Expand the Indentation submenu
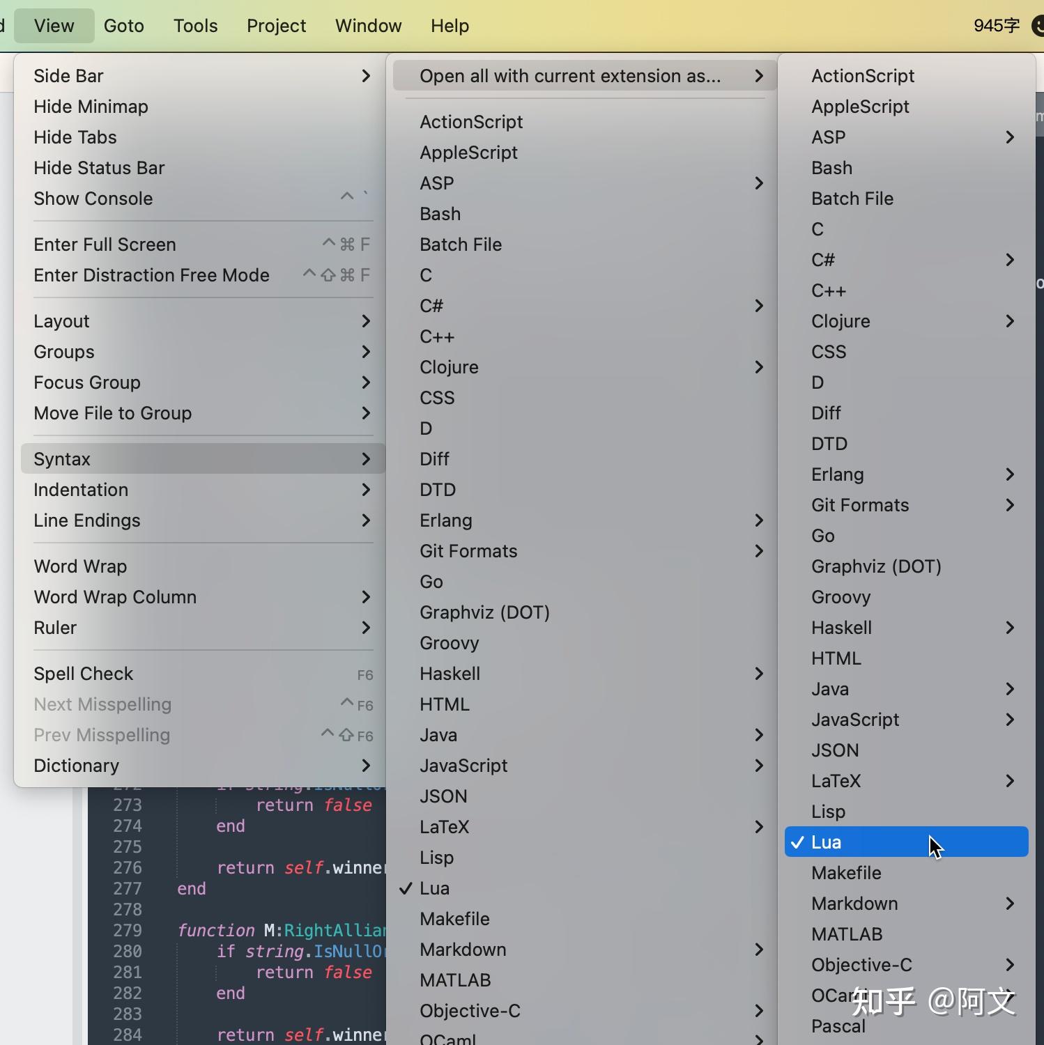Screen dimensions: 1044x1045 point(203,490)
